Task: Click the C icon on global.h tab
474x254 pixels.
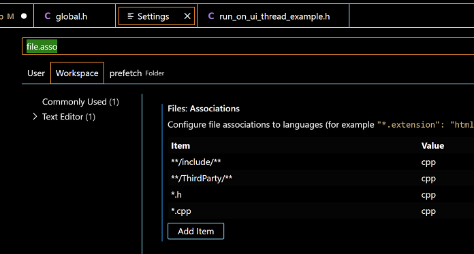Action: [x=48, y=16]
